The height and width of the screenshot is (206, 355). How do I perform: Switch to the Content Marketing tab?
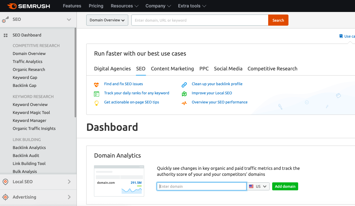pos(173,69)
